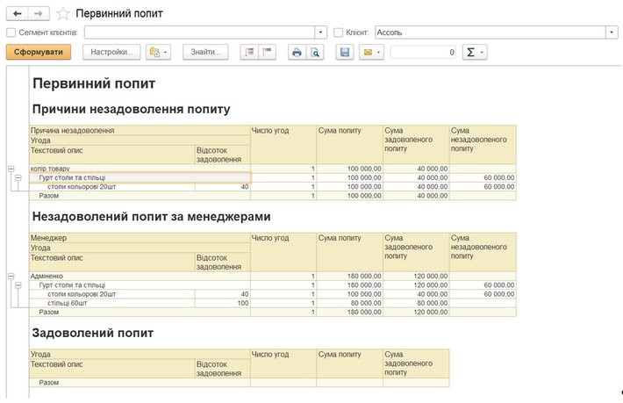Open print preview with the magnifier icon
623x403 pixels.
click(314, 53)
